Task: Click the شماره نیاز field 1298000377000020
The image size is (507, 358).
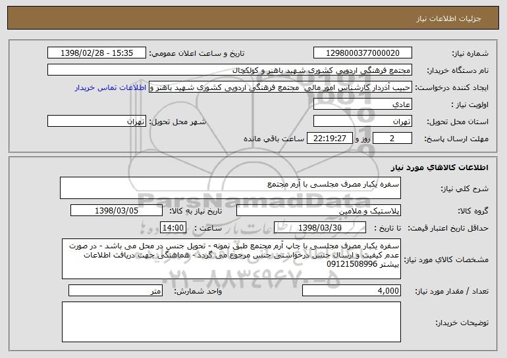Action: coord(362,53)
